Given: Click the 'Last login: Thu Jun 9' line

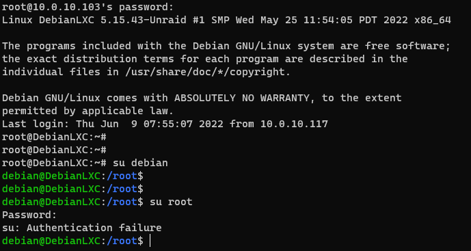Looking at the screenshot, I should [x=165, y=124].
